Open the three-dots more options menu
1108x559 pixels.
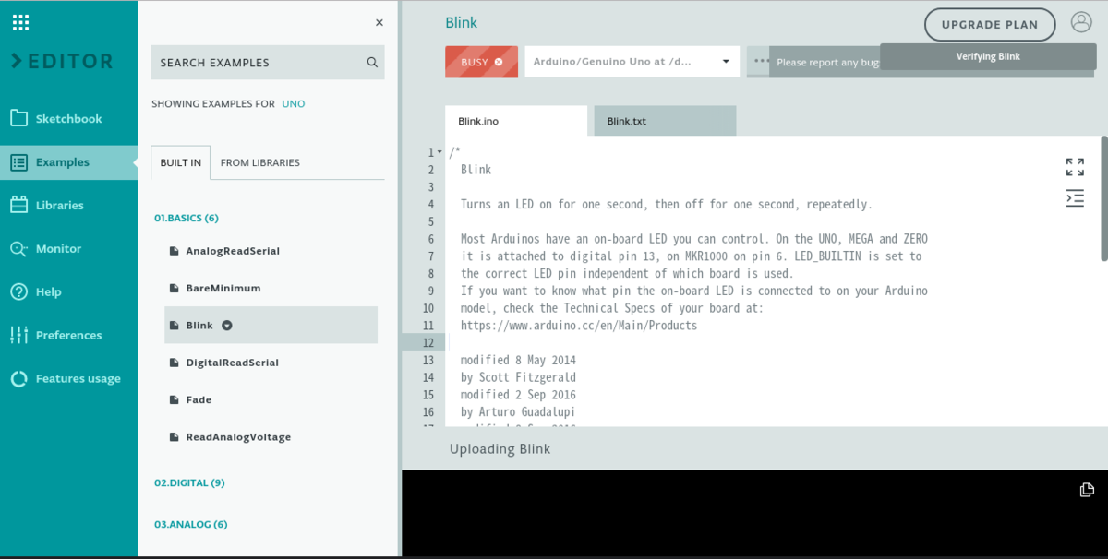(761, 62)
